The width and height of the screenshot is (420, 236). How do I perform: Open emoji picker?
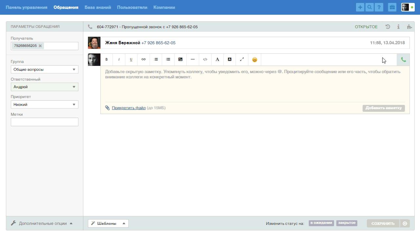(255, 60)
